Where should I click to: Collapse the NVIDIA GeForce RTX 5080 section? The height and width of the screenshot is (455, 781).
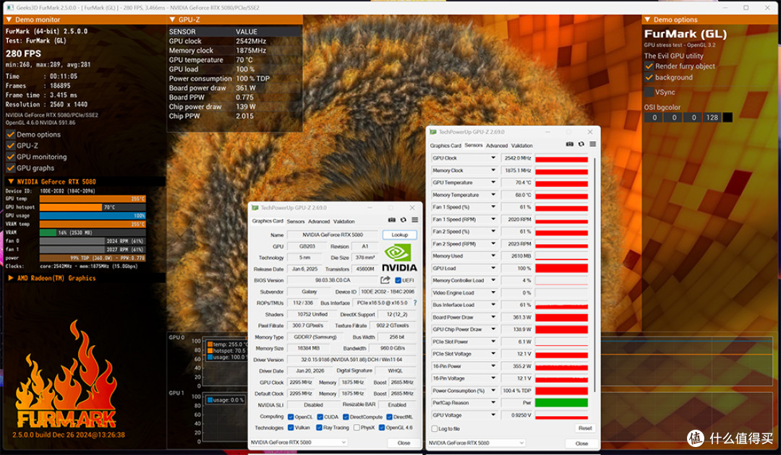coord(10,181)
